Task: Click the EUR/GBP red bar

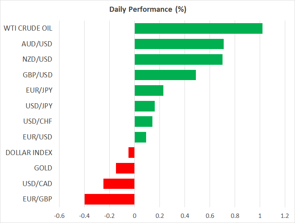Action: (x=110, y=199)
